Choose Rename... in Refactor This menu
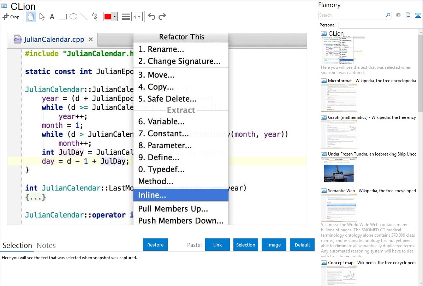The width and height of the screenshot is (423, 286). (181, 49)
